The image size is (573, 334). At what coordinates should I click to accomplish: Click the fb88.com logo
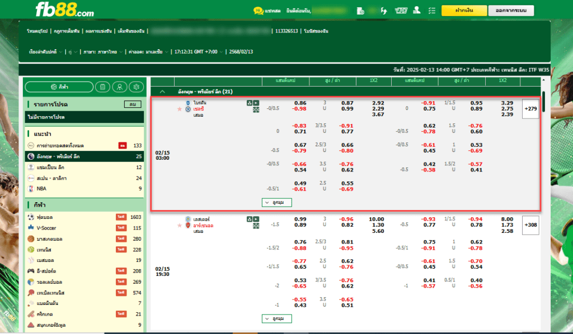64,10
